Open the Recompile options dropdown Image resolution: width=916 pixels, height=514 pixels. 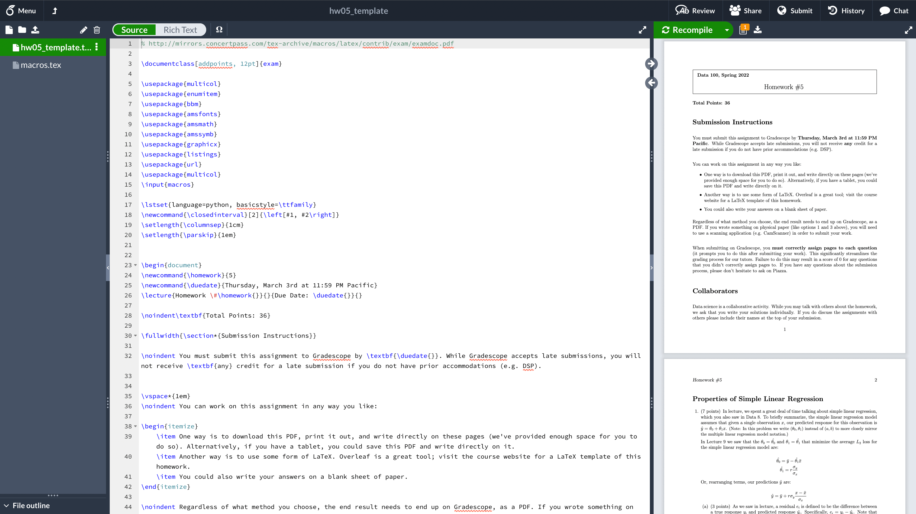(727, 30)
